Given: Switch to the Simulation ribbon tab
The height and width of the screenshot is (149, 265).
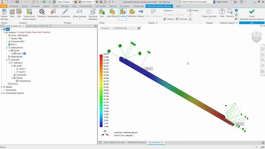Looking at the screenshot, I should click(125, 6).
